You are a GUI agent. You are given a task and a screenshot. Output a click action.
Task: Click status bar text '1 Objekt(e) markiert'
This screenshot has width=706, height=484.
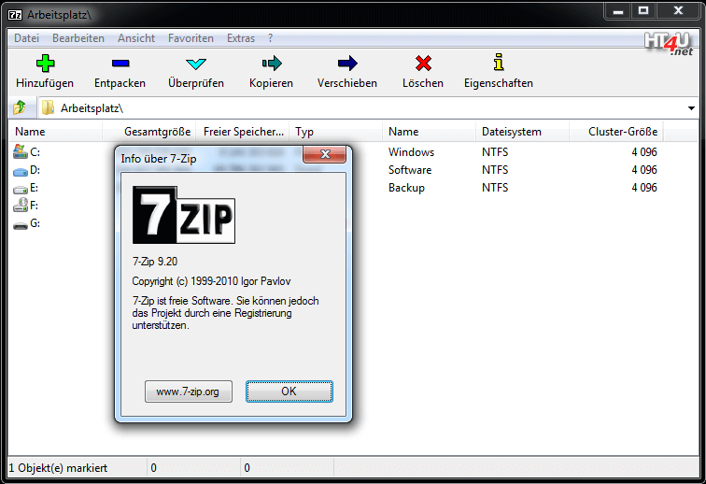click(59, 468)
